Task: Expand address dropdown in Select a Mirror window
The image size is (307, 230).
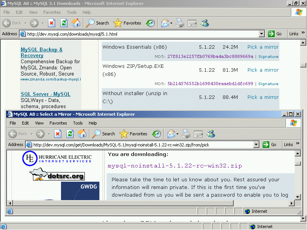Action: (x=256, y=145)
